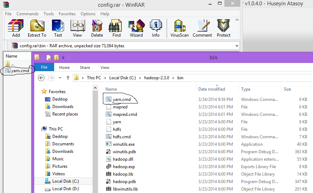The height and width of the screenshot is (193, 313).
Task: Select the hadoop.lib file icon
Action: click(108, 174)
